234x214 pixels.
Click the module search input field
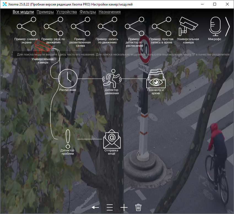[x=121, y=54]
